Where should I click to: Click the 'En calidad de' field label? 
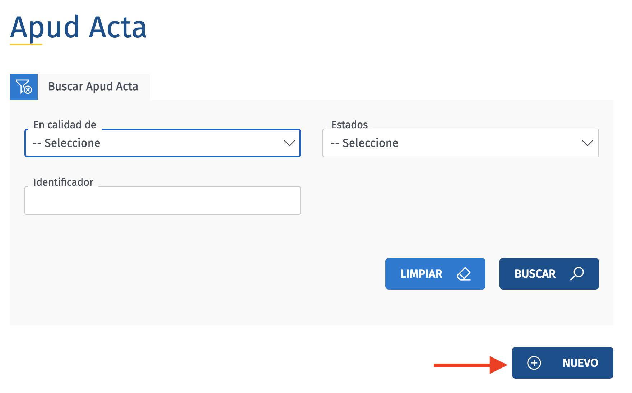(65, 125)
